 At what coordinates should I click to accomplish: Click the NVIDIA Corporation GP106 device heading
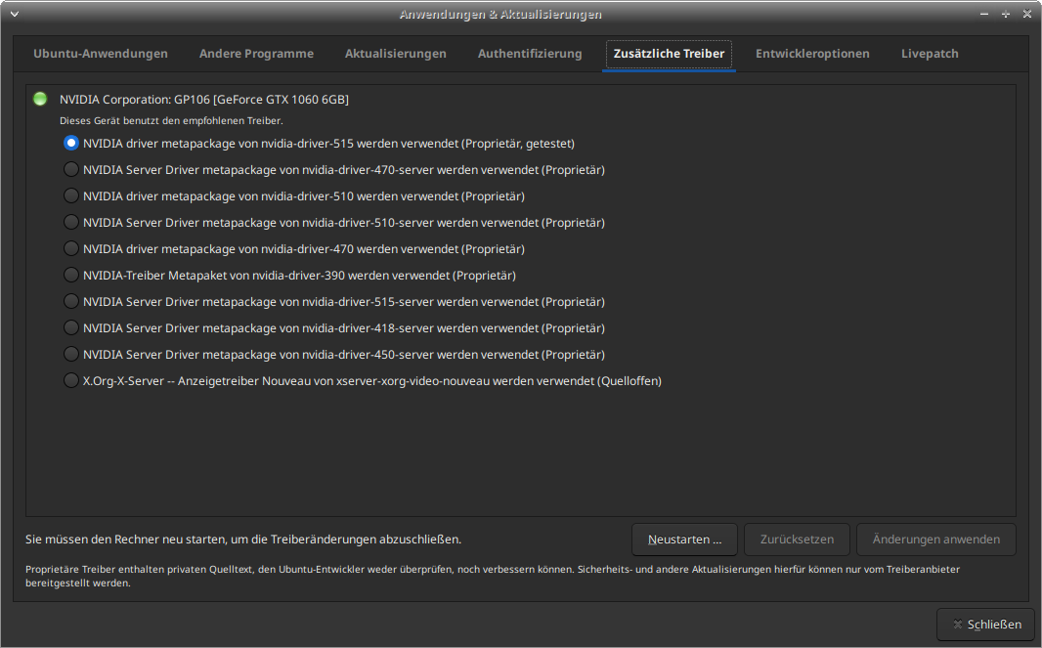pos(204,100)
